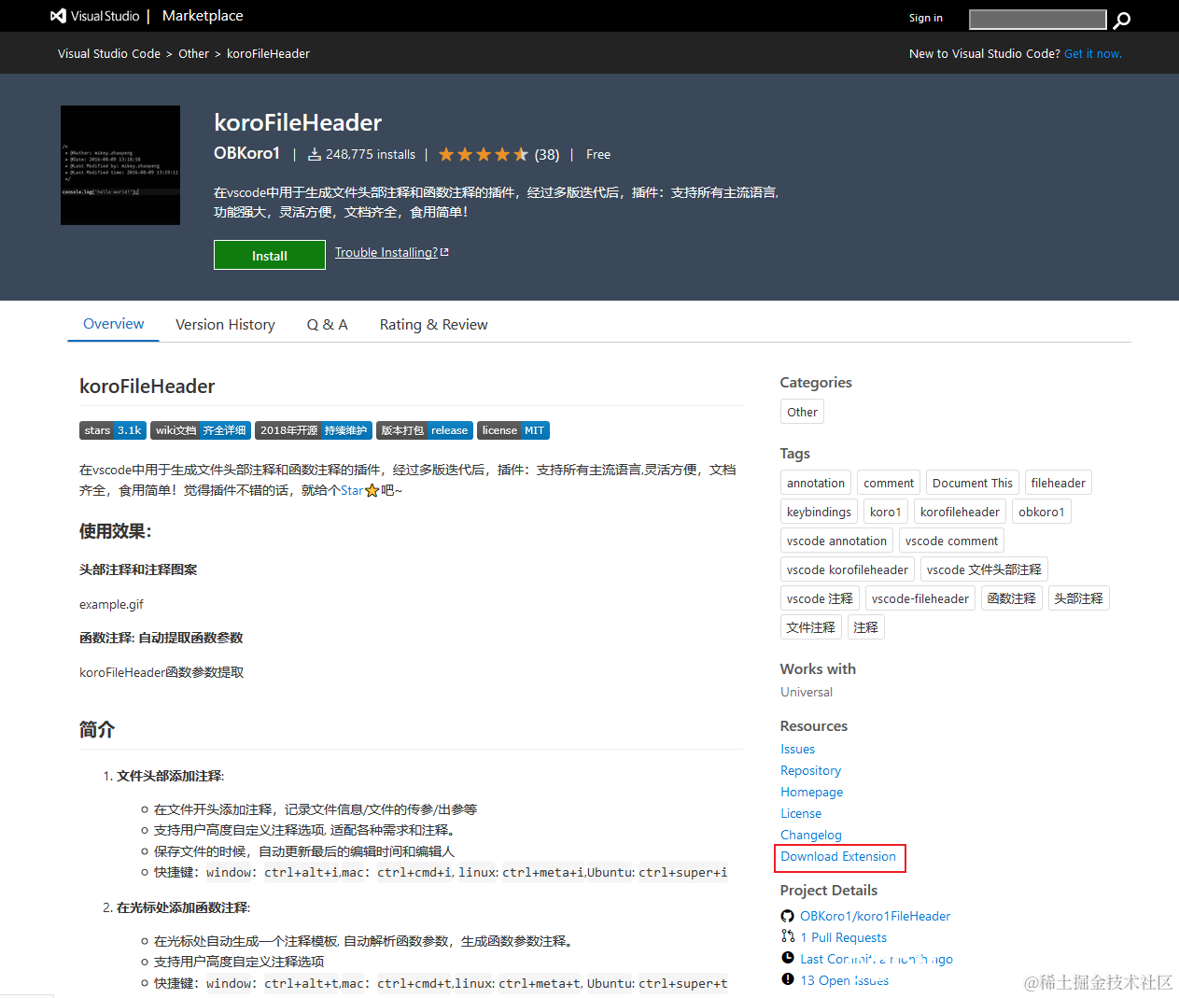1179x998 pixels.
Task: Select the Other category tag
Action: [x=802, y=412]
